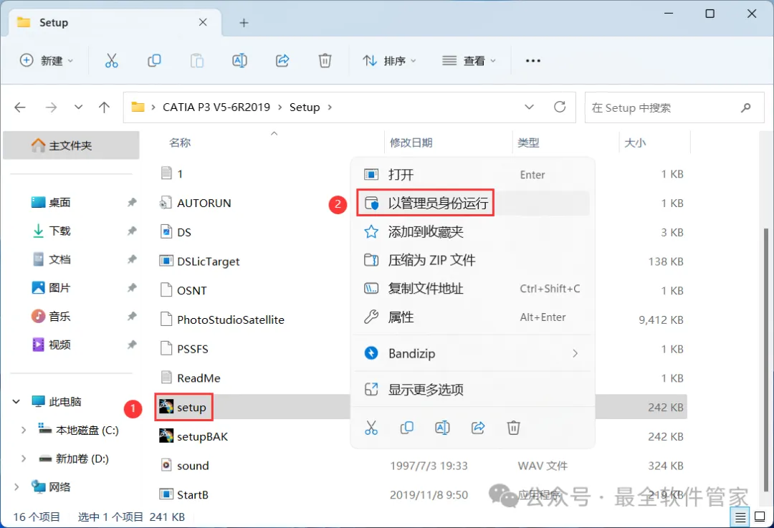Select 打开 in the context menu

click(473, 175)
